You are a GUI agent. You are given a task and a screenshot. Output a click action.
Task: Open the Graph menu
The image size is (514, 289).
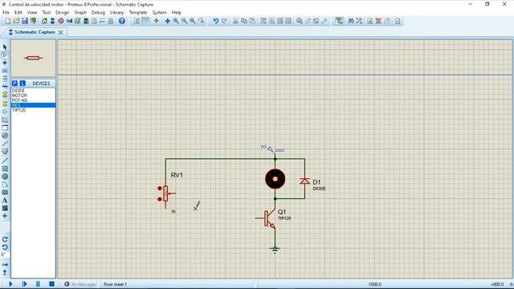coord(80,13)
